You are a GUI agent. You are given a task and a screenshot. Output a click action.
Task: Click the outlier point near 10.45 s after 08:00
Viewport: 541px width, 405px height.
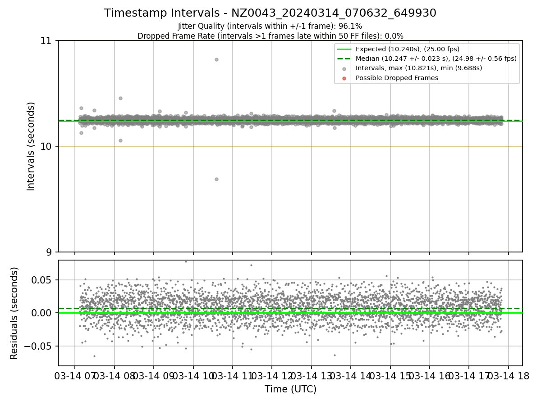120,98
